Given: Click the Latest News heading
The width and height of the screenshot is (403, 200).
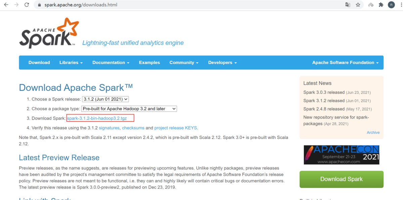Looking at the screenshot, I should (x=317, y=83).
